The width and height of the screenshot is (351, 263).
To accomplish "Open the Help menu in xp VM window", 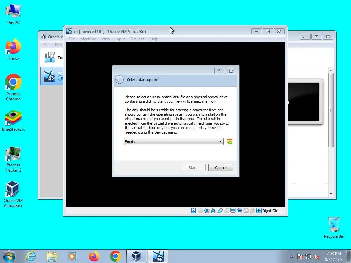I will 154,39.
